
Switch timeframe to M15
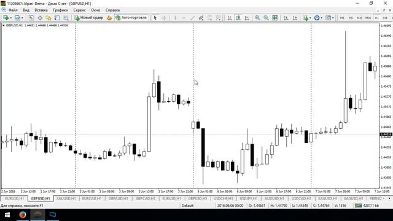(359, 18)
